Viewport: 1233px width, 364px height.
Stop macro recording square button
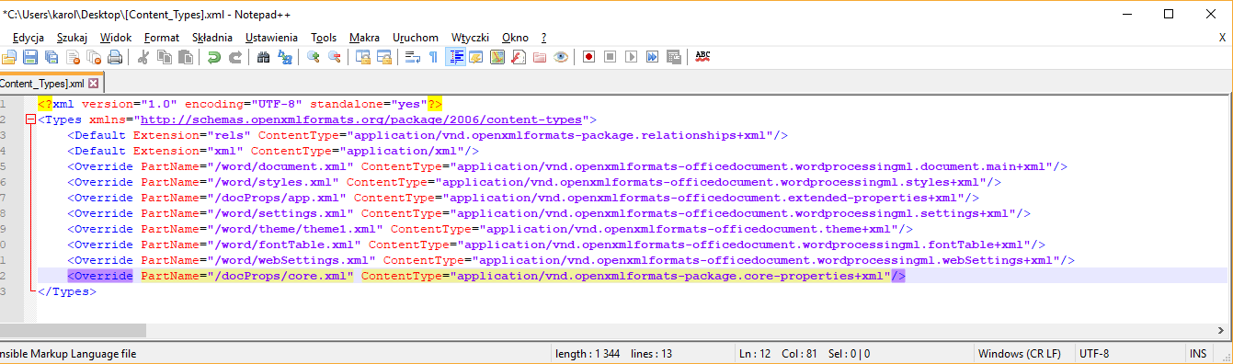[x=611, y=57]
